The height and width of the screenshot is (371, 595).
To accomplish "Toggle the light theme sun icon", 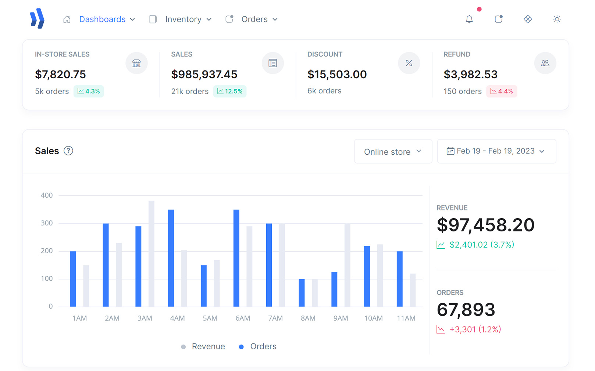I will tap(557, 19).
